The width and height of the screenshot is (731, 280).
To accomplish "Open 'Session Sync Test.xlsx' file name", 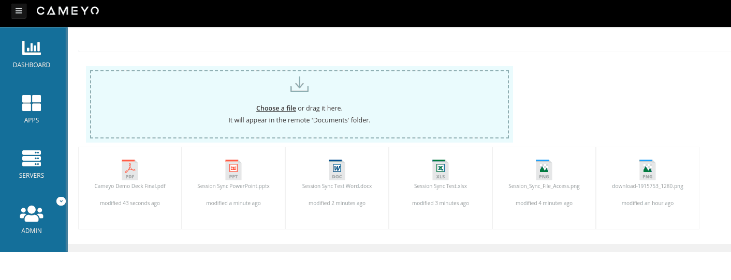I will point(441,186).
